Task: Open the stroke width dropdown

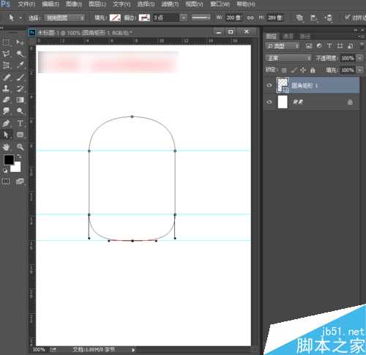Action: coord(184,18)
